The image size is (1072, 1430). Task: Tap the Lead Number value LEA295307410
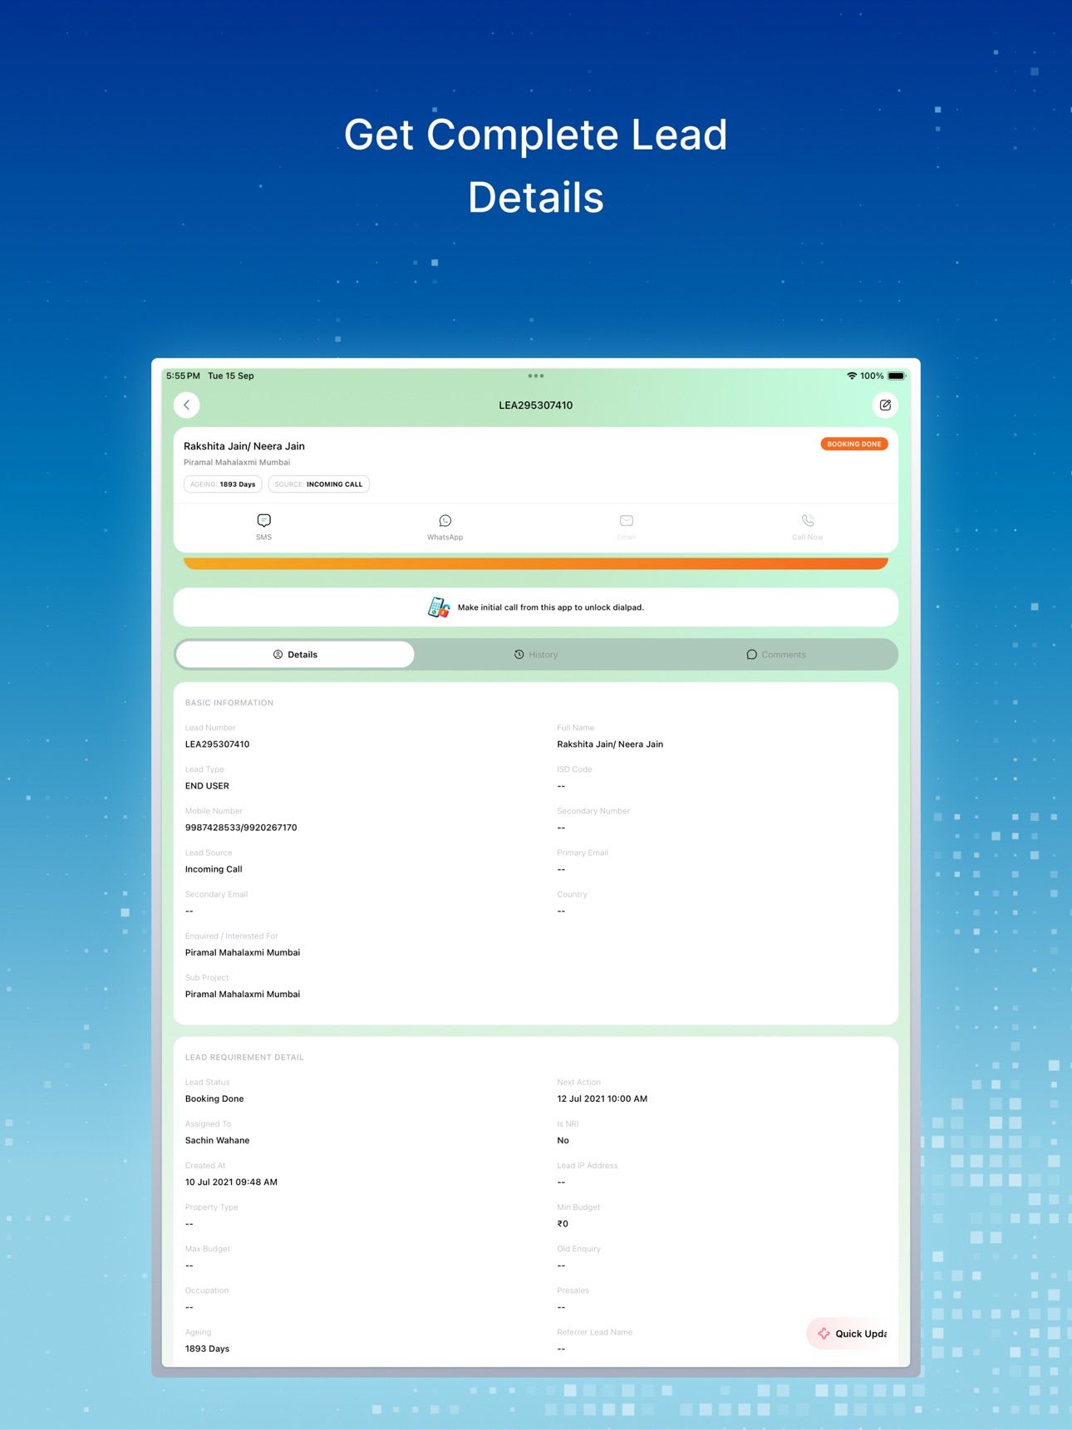[x=217, y=744]
